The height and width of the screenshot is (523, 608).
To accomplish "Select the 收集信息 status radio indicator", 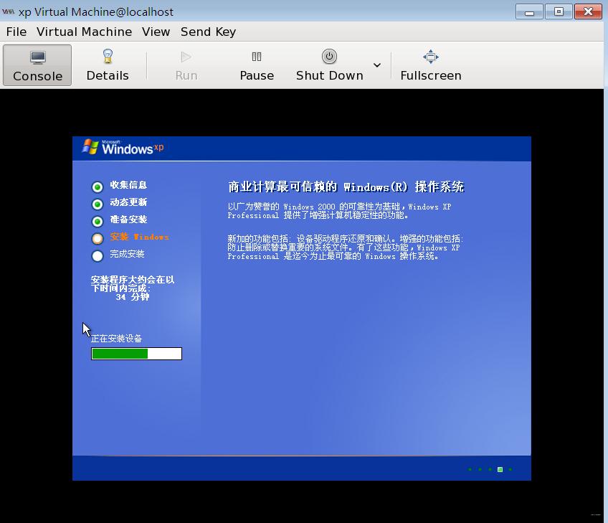I will (96, 185).
